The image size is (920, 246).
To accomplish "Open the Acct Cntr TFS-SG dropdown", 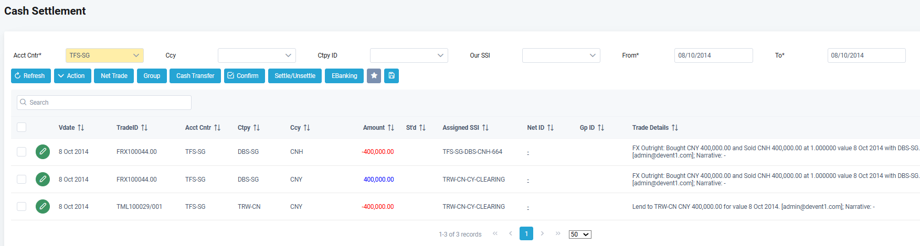I will [x=104, y=55].
